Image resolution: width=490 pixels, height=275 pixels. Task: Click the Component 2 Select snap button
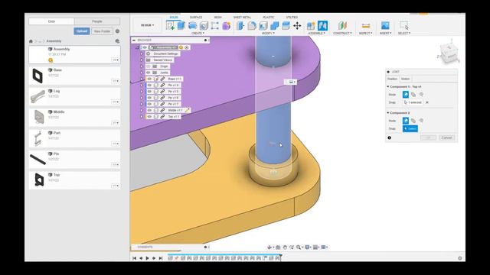pyautogui.click(x=410, y=129)
